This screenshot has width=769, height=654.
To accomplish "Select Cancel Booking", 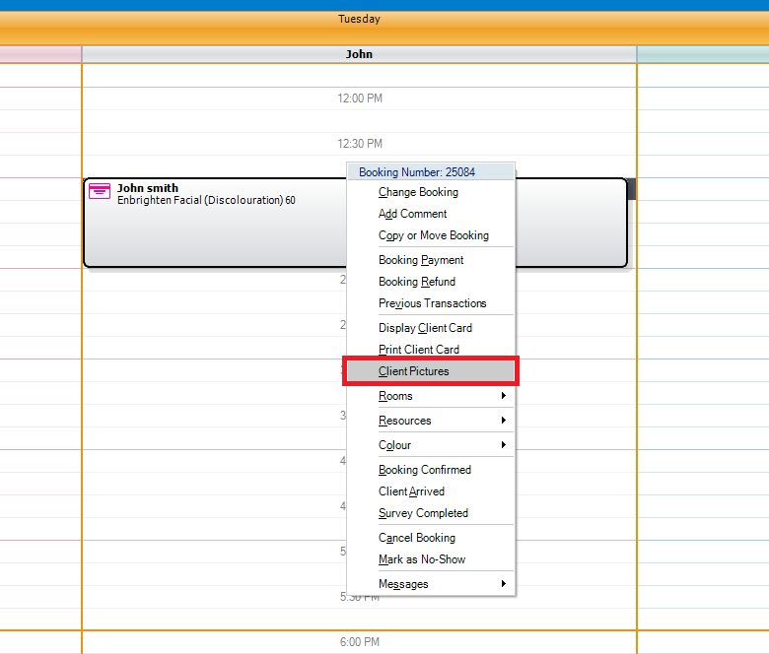I will [416, 538].
